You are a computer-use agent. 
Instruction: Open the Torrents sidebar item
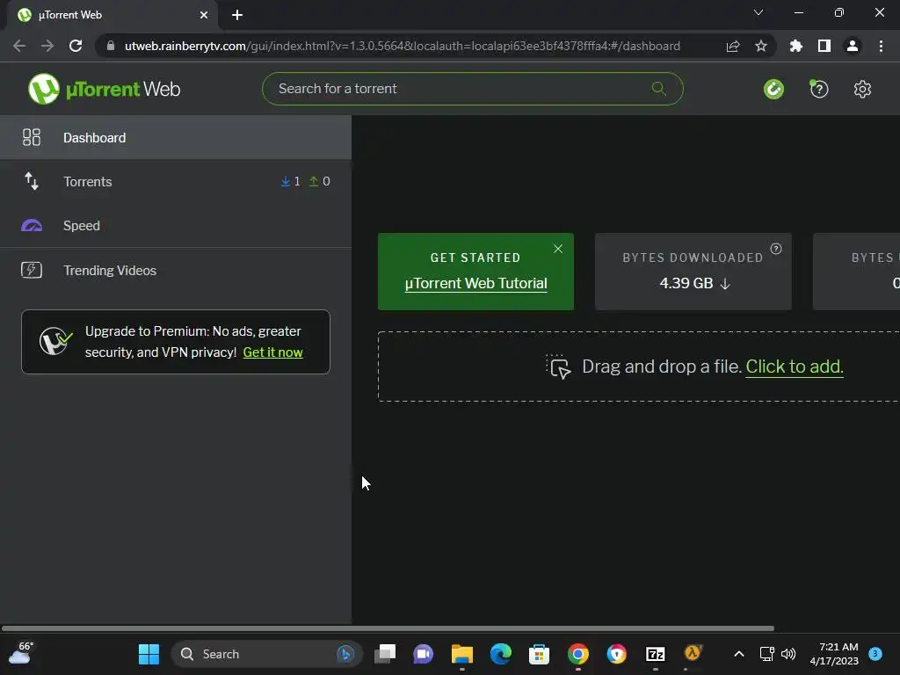(x=176, y=181)
